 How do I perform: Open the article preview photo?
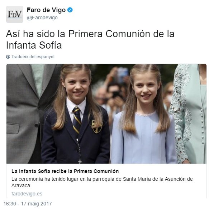(x=106, y=114)
